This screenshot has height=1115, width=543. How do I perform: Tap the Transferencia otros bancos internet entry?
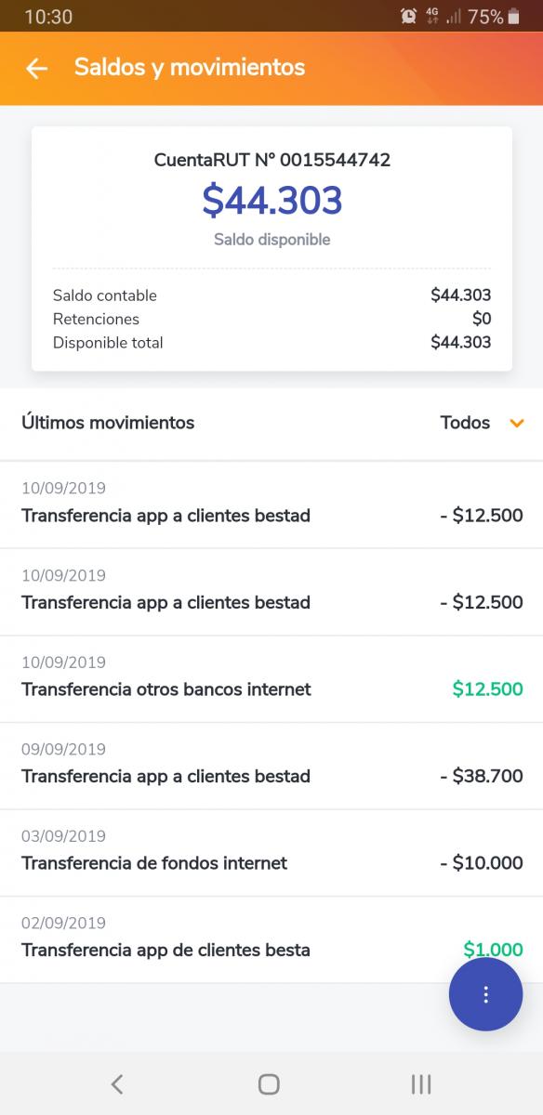coord(165,689)
